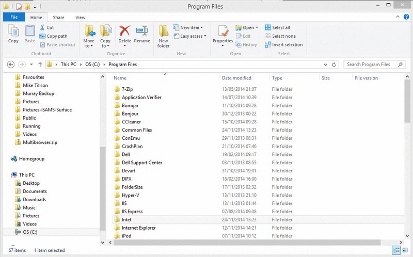Go forward with the Forward arrow
Screen dimensions: 413x257
(x=22, y=65)
